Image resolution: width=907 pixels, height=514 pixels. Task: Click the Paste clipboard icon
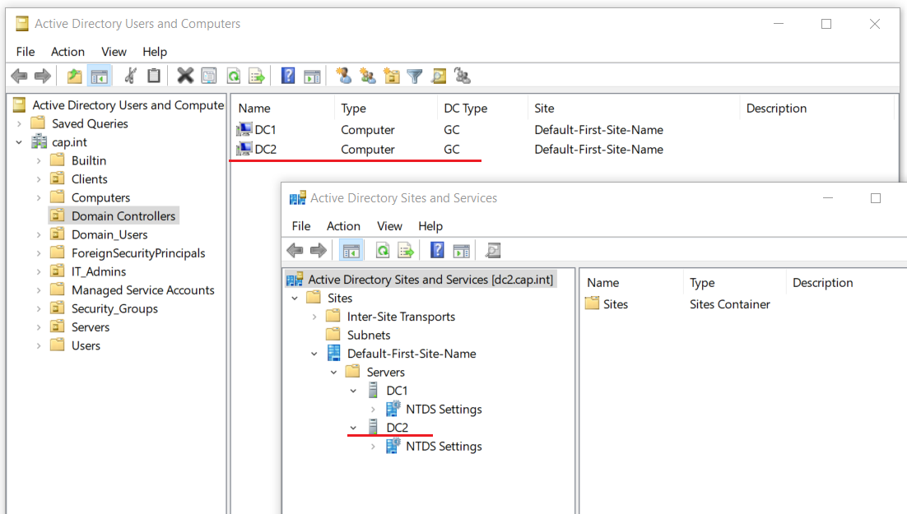tap(153, 76)
